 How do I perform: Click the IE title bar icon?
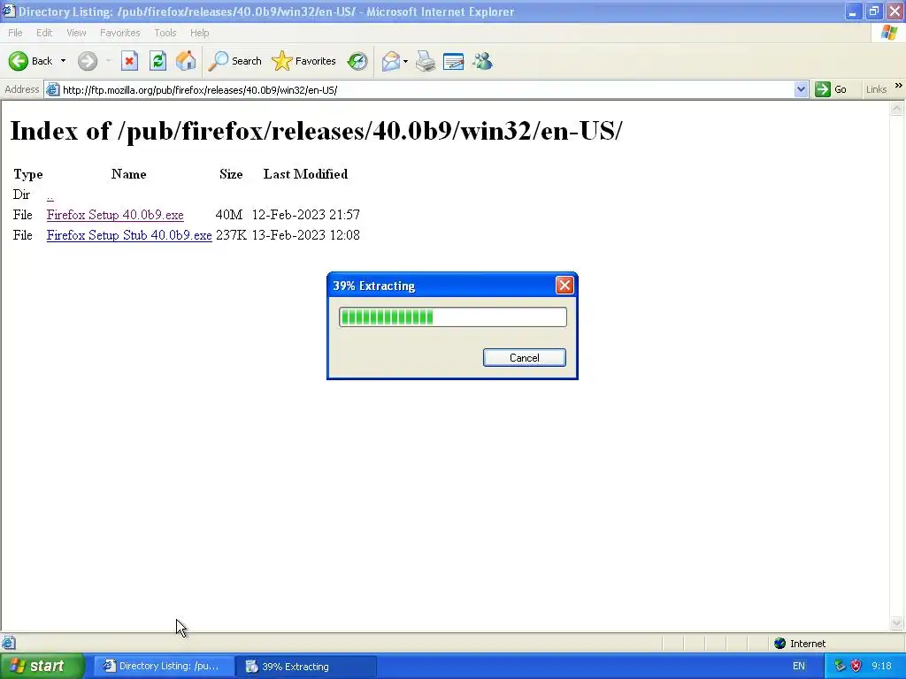(9, 11)
